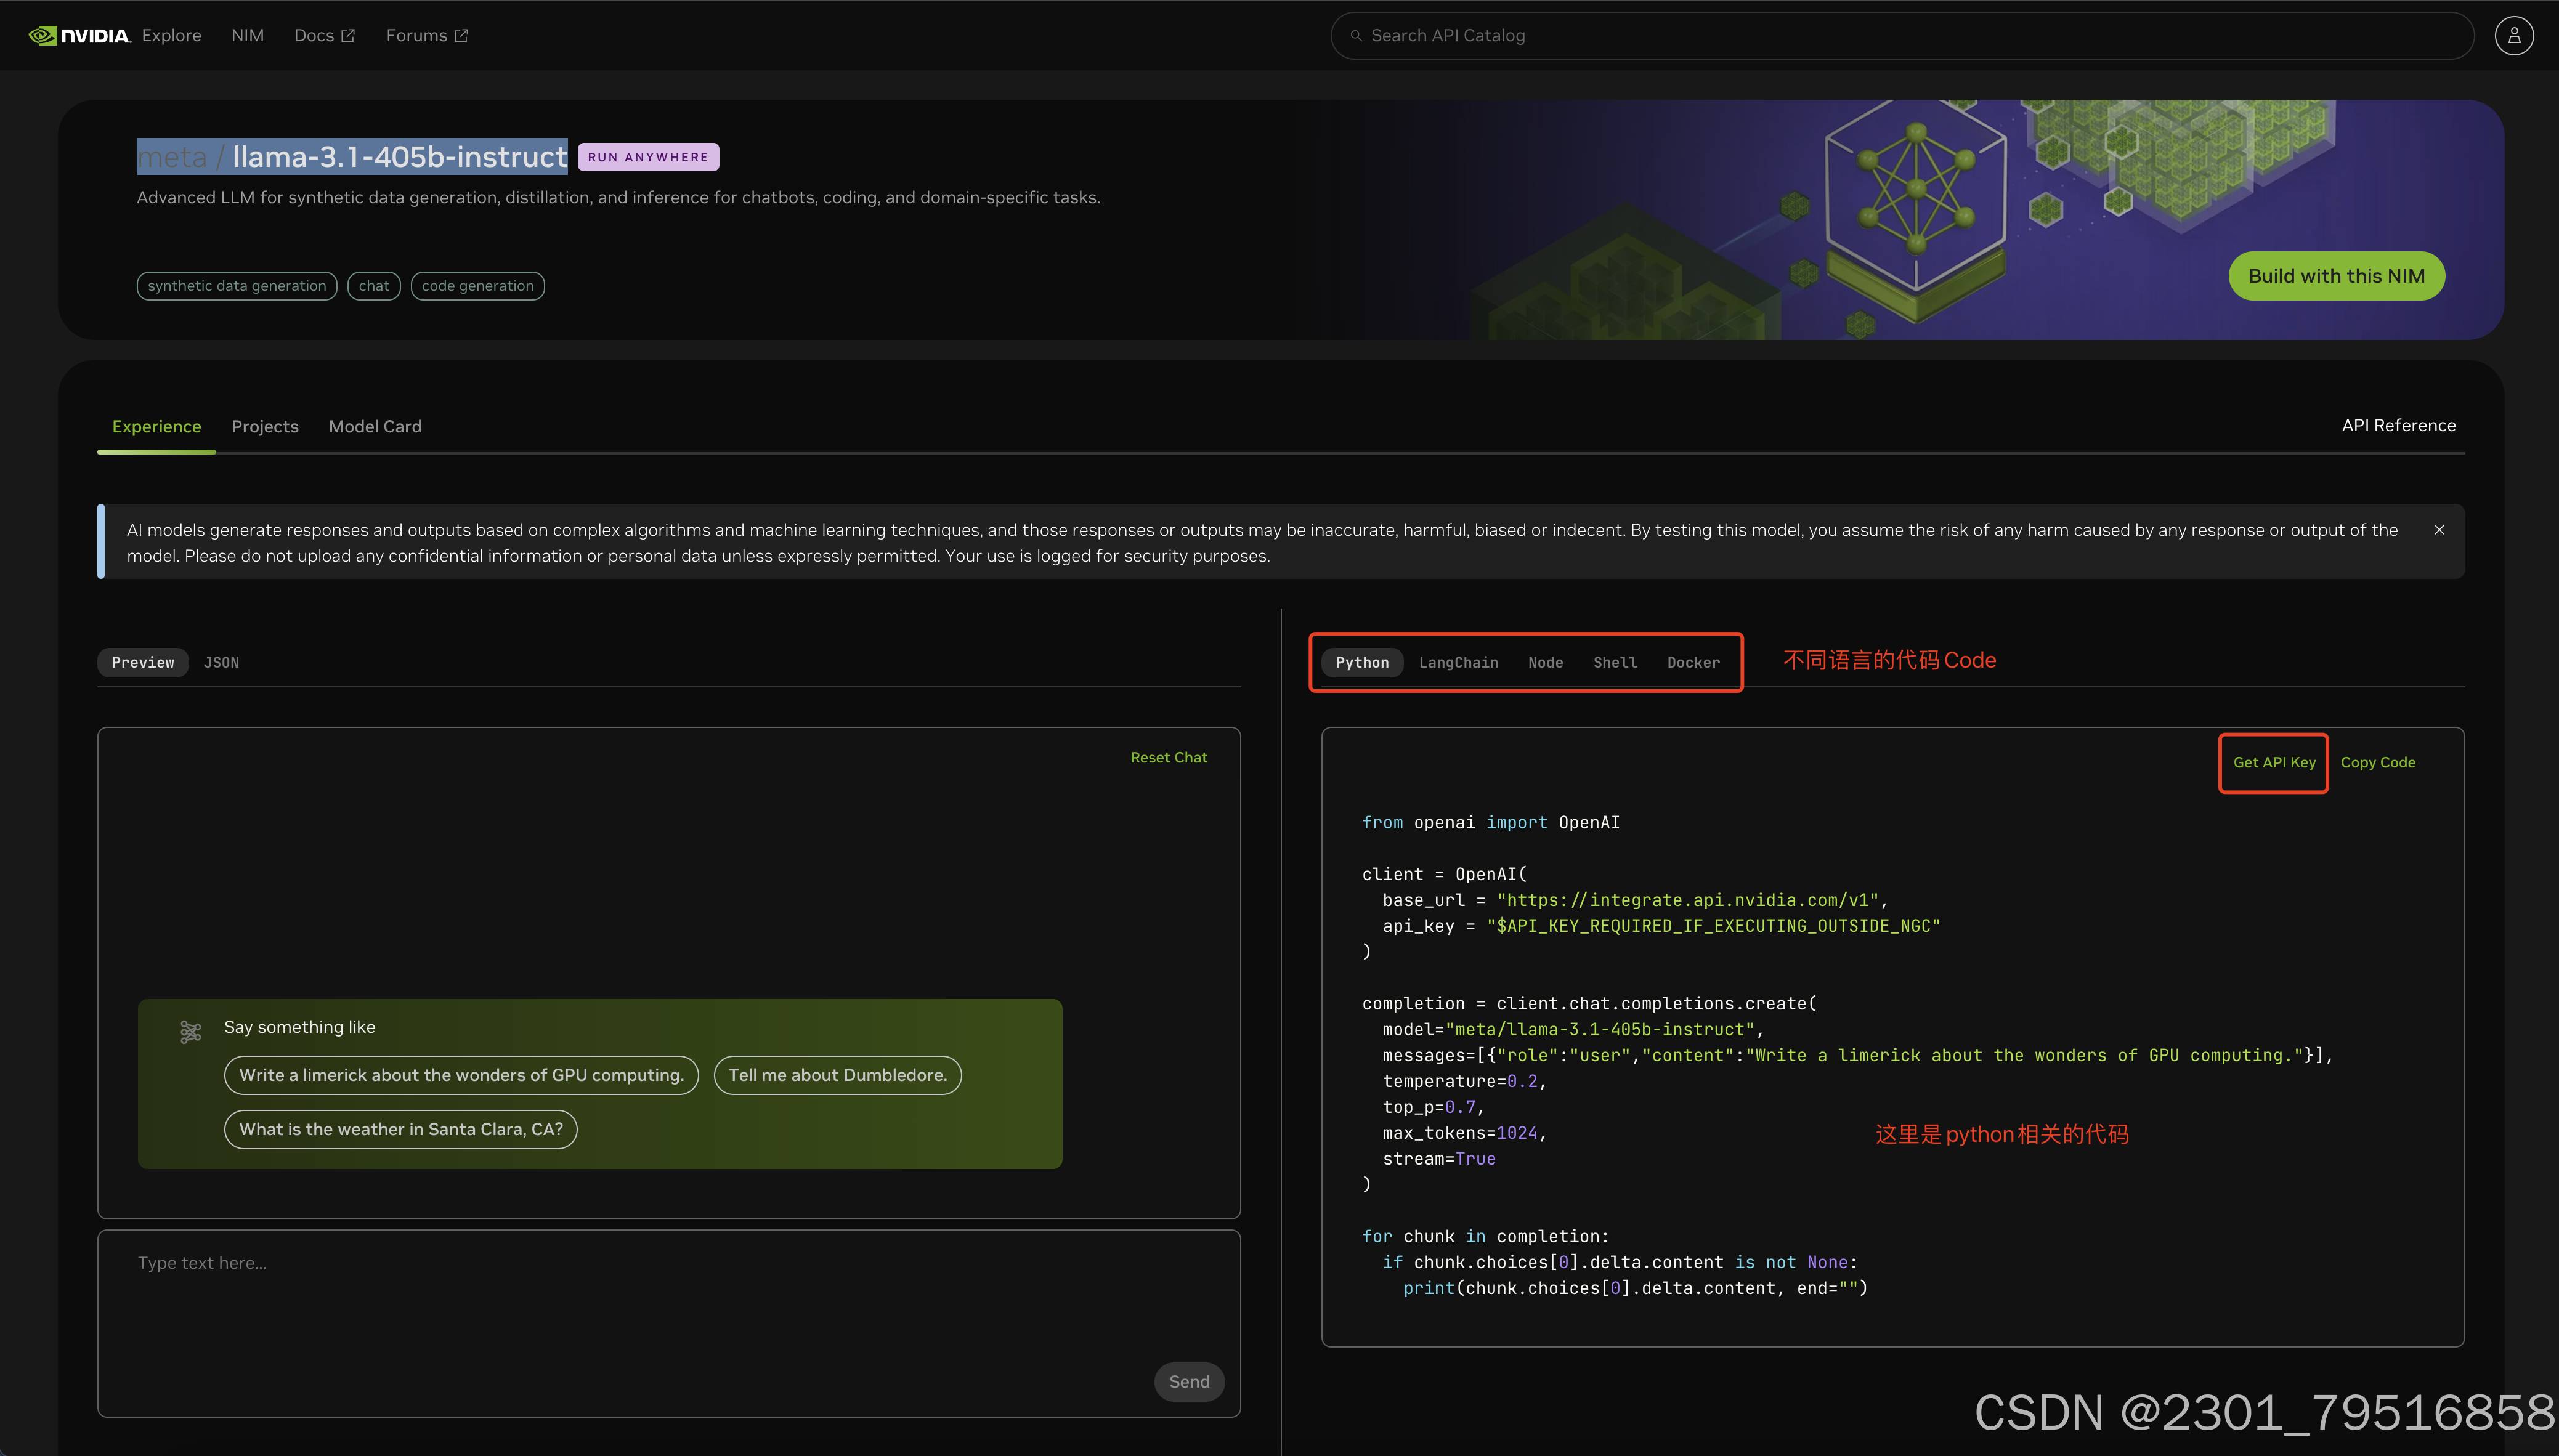Click the max_tokens=1024 line
The image size is (2559, 1456).
tap(1464, 1133)
